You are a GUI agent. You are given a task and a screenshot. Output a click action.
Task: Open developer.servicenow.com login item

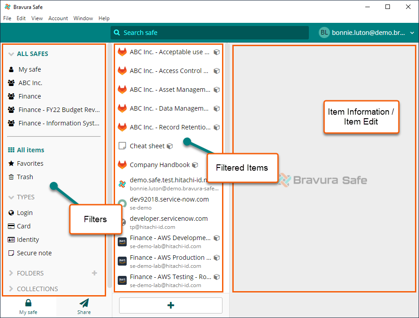point(169,222)
